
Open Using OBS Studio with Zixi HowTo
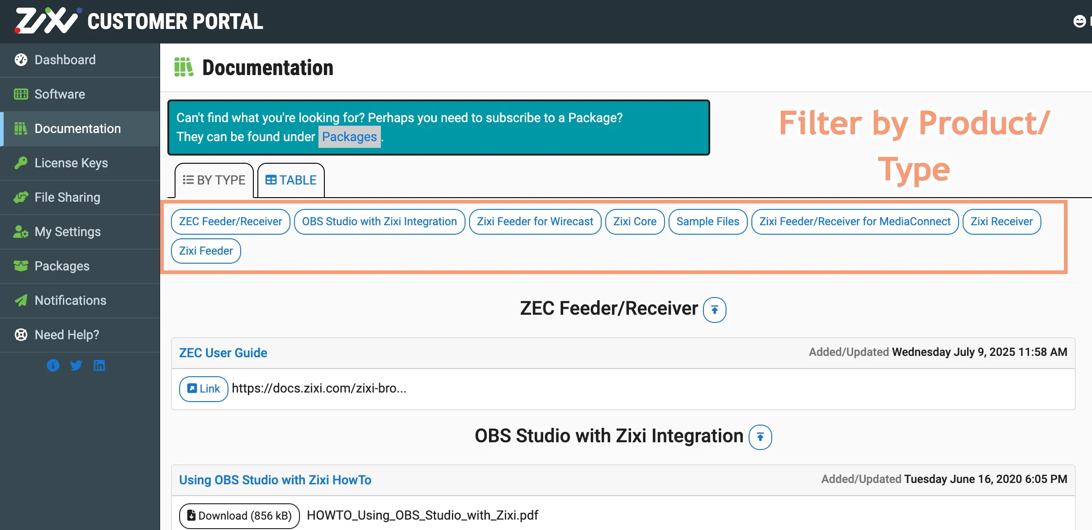click(x=275, y=480)
